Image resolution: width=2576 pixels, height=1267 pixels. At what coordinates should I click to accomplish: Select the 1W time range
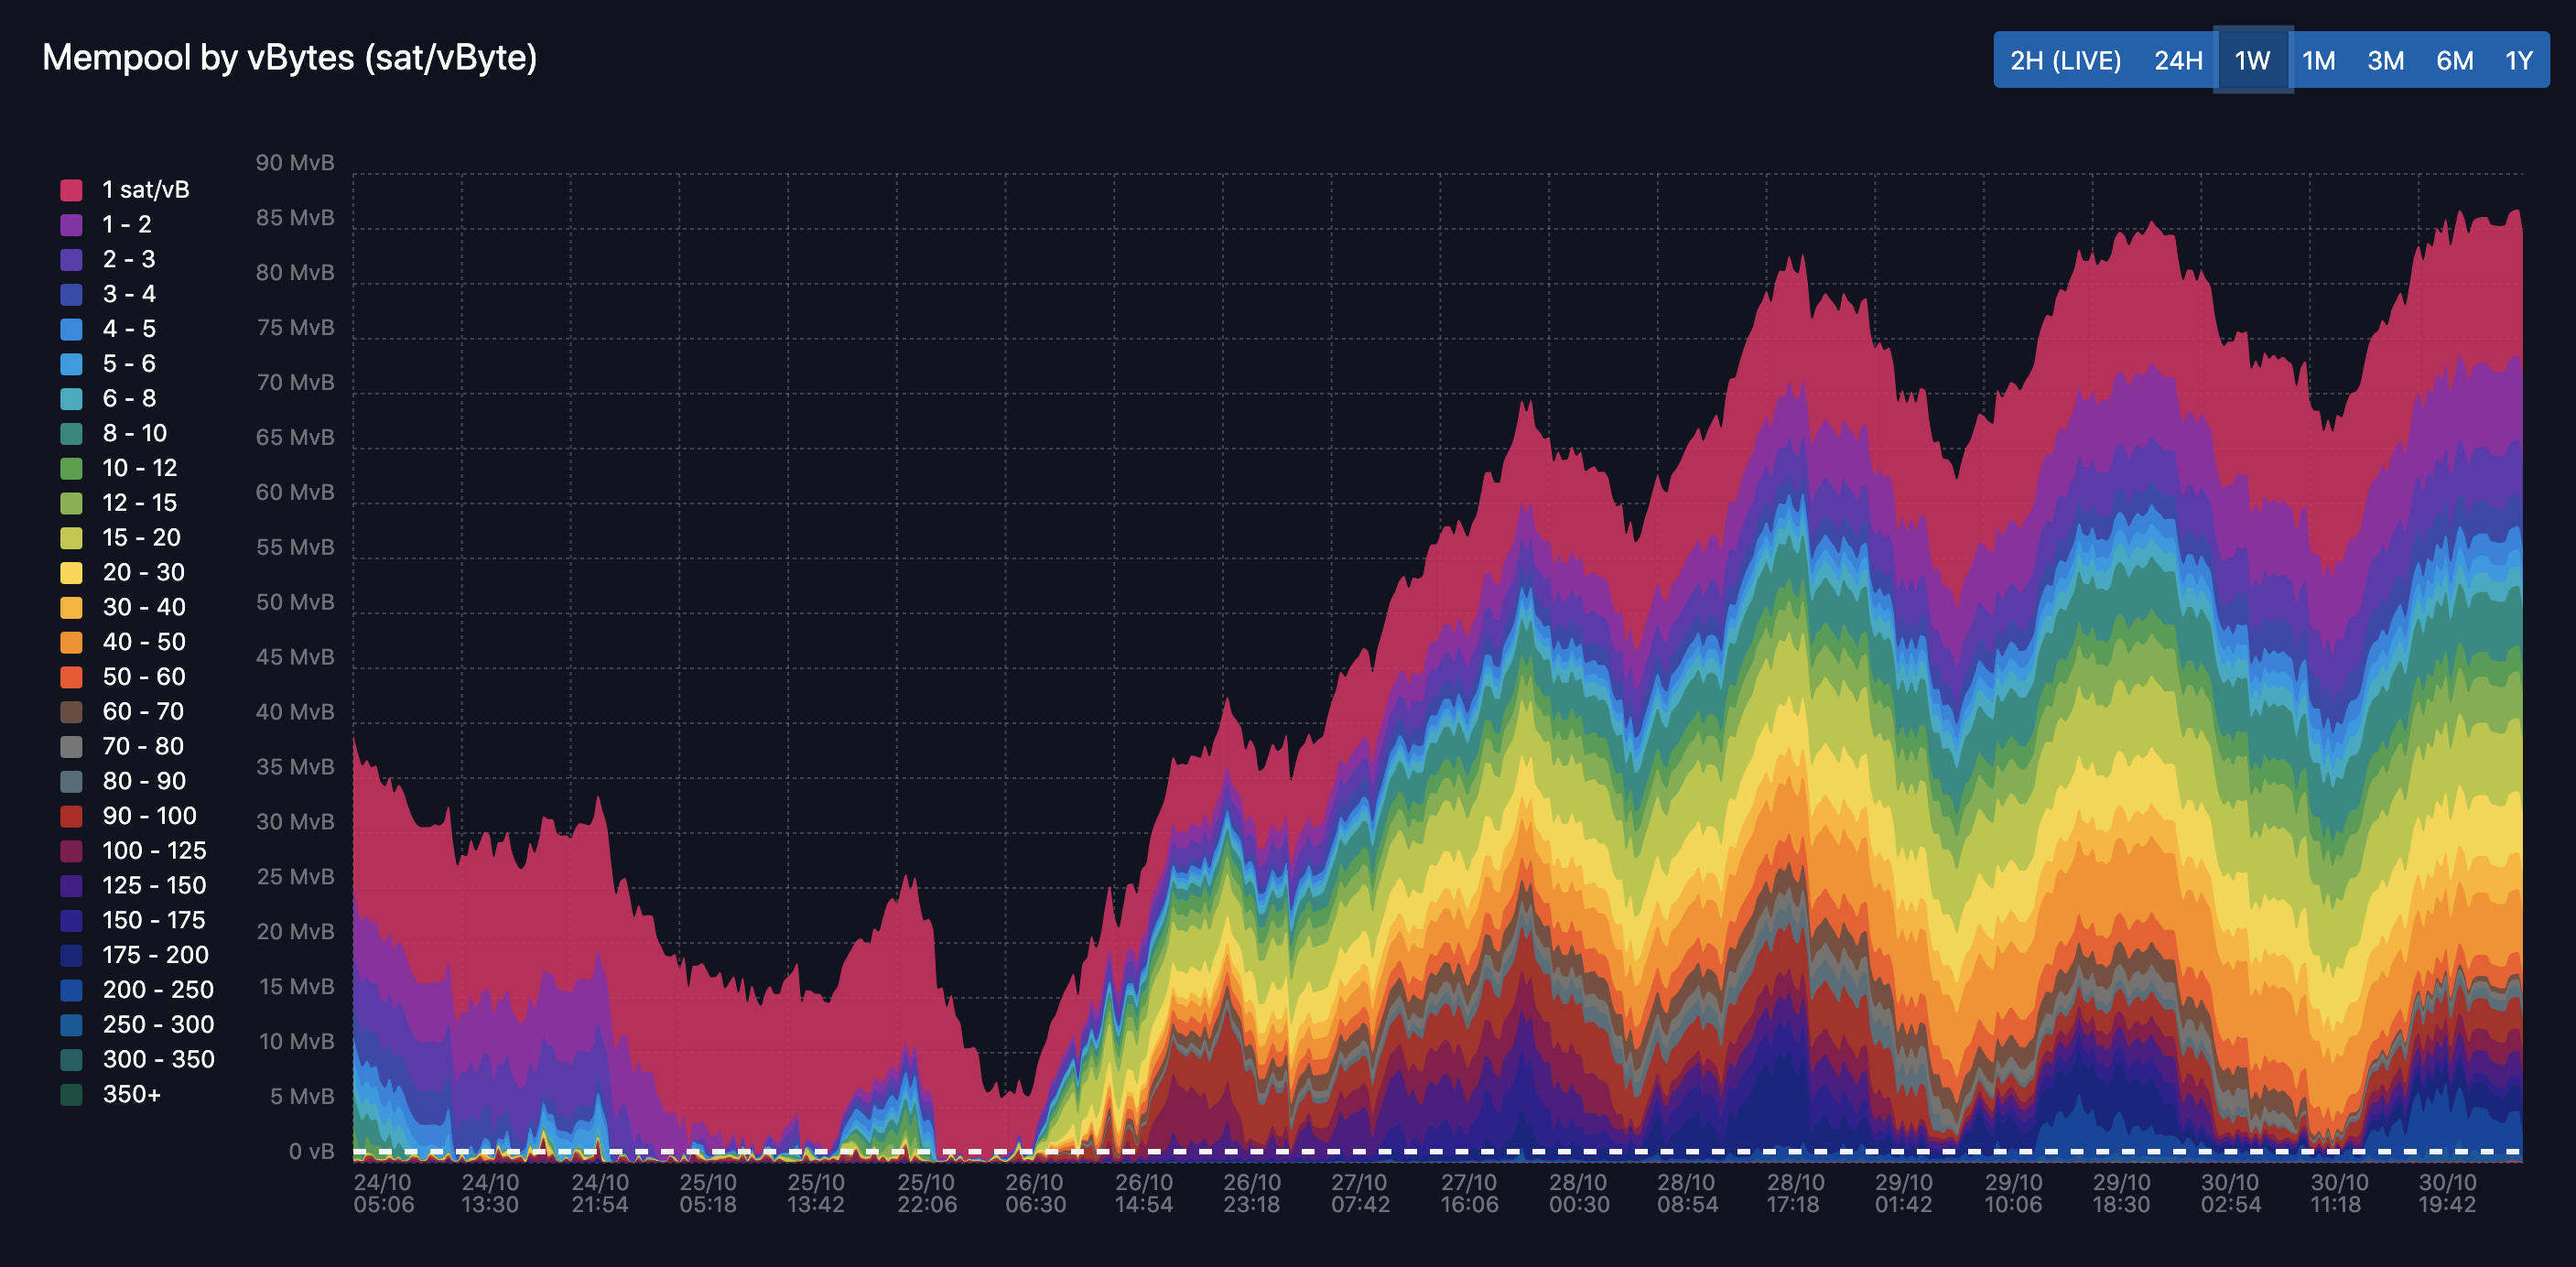pos(2252,60)
